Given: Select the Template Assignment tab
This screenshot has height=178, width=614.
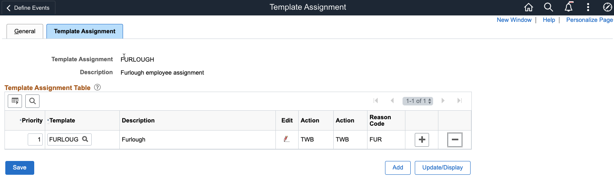Looking at the screenshot, I should (85, 31).
